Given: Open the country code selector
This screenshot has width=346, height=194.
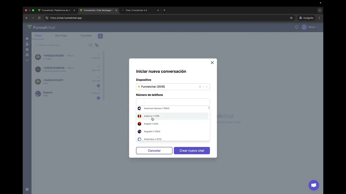Looking at the screenshot, I should [140, 102].
